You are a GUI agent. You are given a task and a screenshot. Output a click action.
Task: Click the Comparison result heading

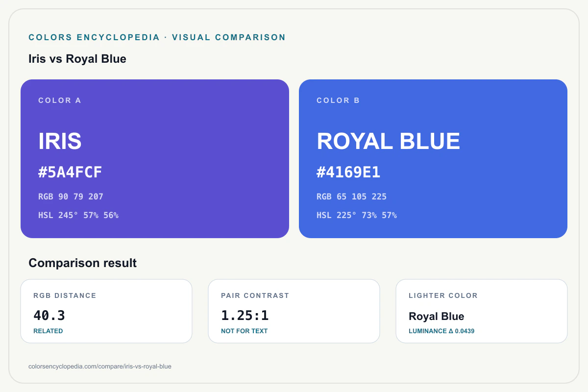(x=82, y=263)
